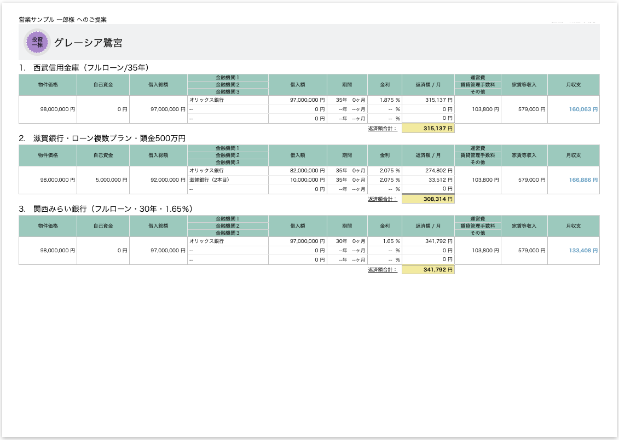
Task: Click the yellow repayment total 341,792 円
Action: (x=428, y=269)
